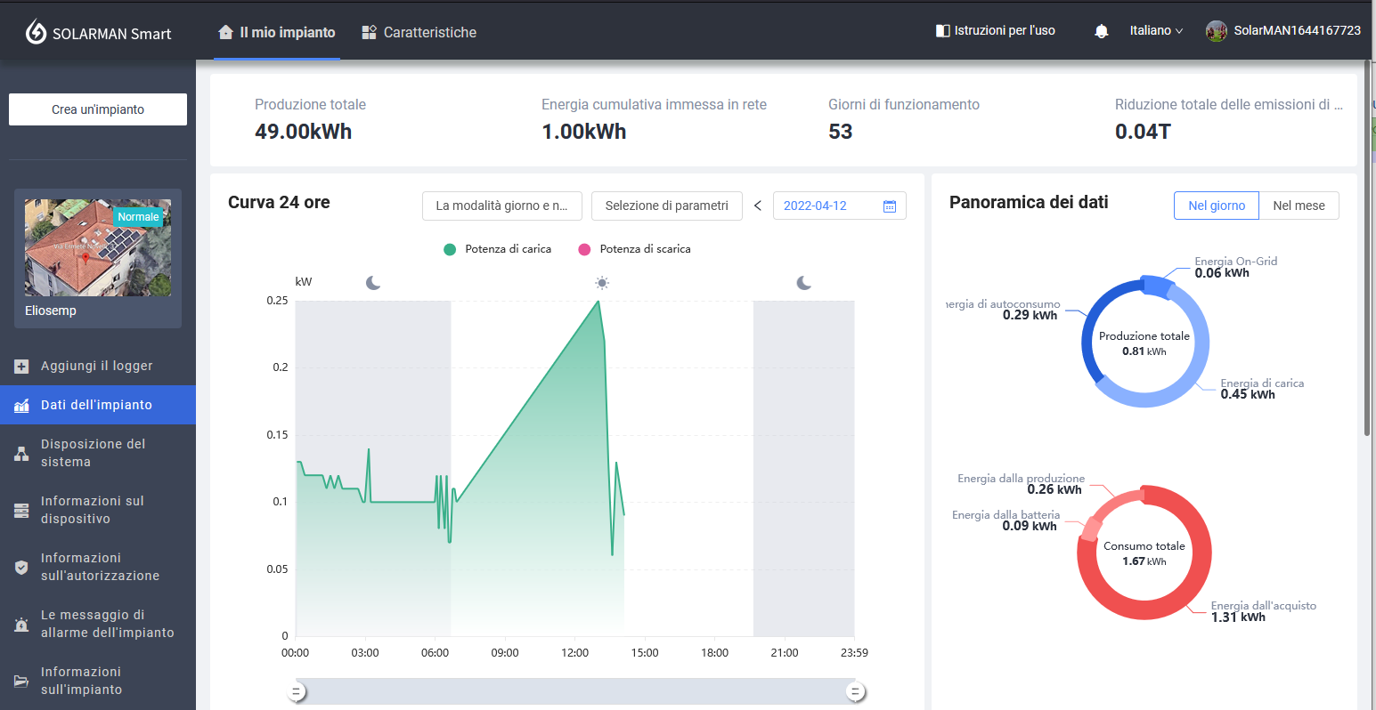Click the Informazioni sul dispositivo icon
This screenshot has width=1376, height=710.
(22, 511)
